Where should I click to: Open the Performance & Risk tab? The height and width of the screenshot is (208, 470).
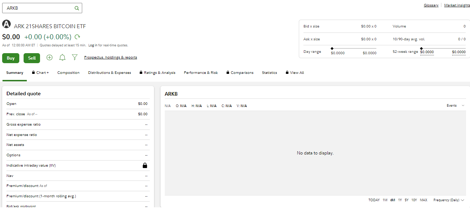click(201, 73)
